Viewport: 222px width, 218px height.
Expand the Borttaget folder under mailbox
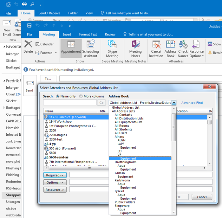pos(4,108)
